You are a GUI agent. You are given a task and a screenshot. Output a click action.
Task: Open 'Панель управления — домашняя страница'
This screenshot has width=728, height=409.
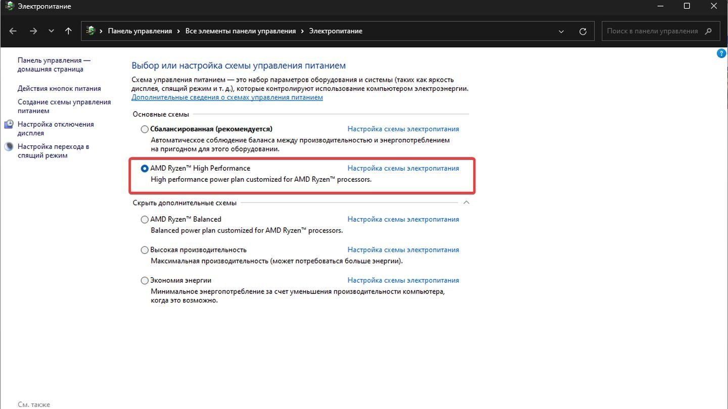[x=54, y=65]
